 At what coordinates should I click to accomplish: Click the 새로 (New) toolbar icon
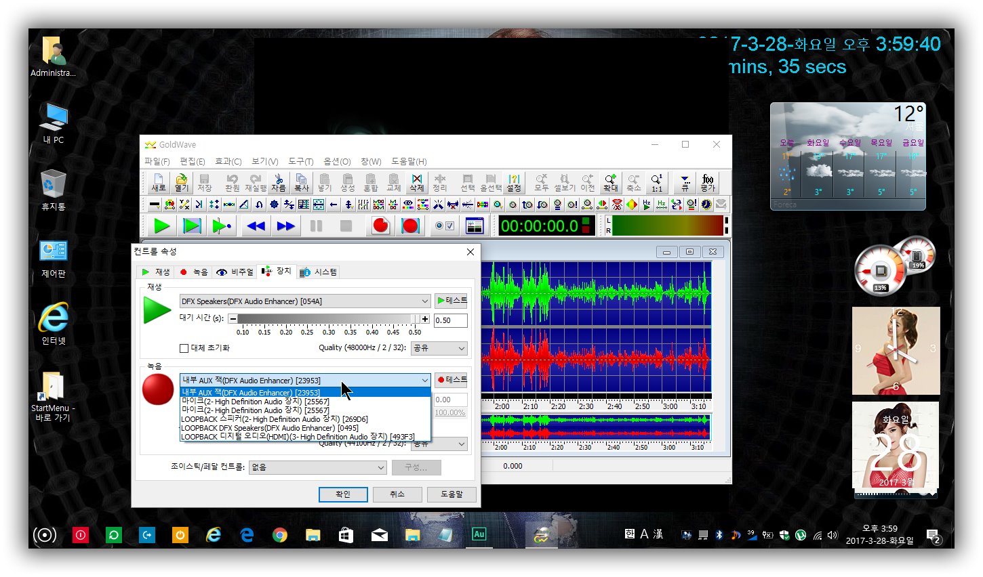coord(159,182)
